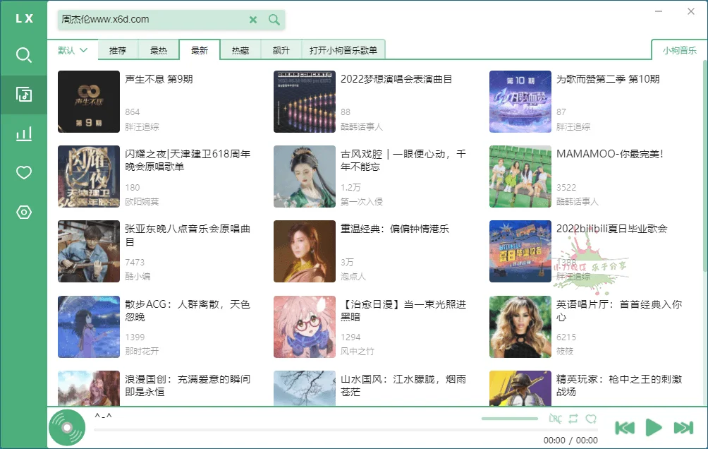
Task: Clear the search box using the X icon
Action: pos(253,20)
